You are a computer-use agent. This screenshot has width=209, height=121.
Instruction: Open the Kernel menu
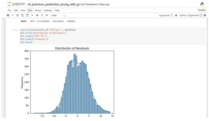click(x=38, y=10)
